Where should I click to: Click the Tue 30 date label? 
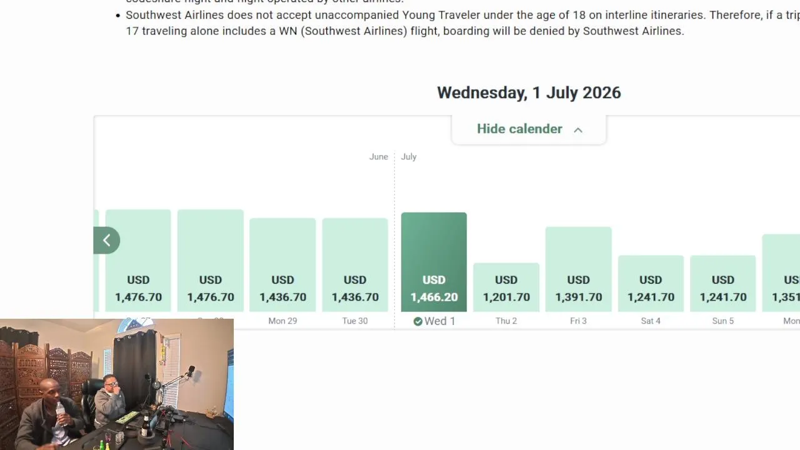tap(355, 321)
